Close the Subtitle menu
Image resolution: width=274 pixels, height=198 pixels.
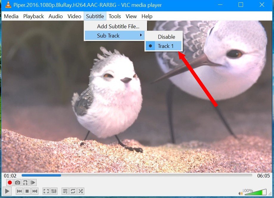point(95,16)
